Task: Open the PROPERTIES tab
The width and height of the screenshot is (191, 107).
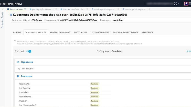Action: click(x=147, y=32)
